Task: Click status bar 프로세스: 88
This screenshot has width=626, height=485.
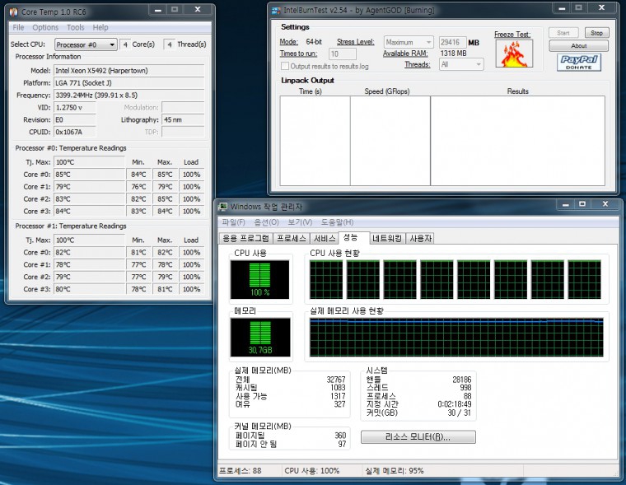Action: point(240,471)
